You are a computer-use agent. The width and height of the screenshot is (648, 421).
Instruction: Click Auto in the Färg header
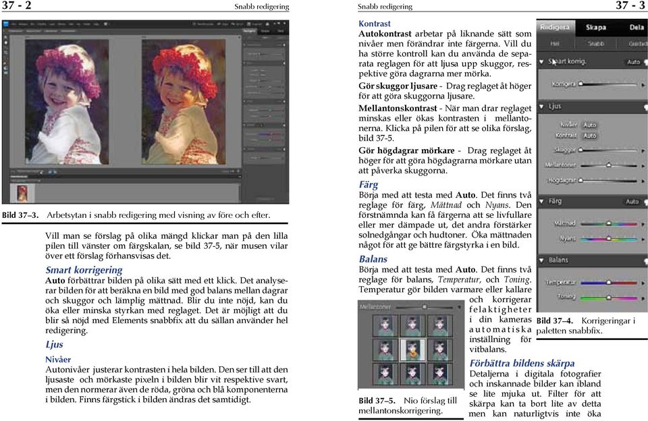pos(632,202)
